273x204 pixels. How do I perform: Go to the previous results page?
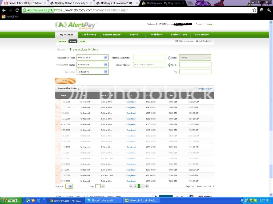click(135, 186)
